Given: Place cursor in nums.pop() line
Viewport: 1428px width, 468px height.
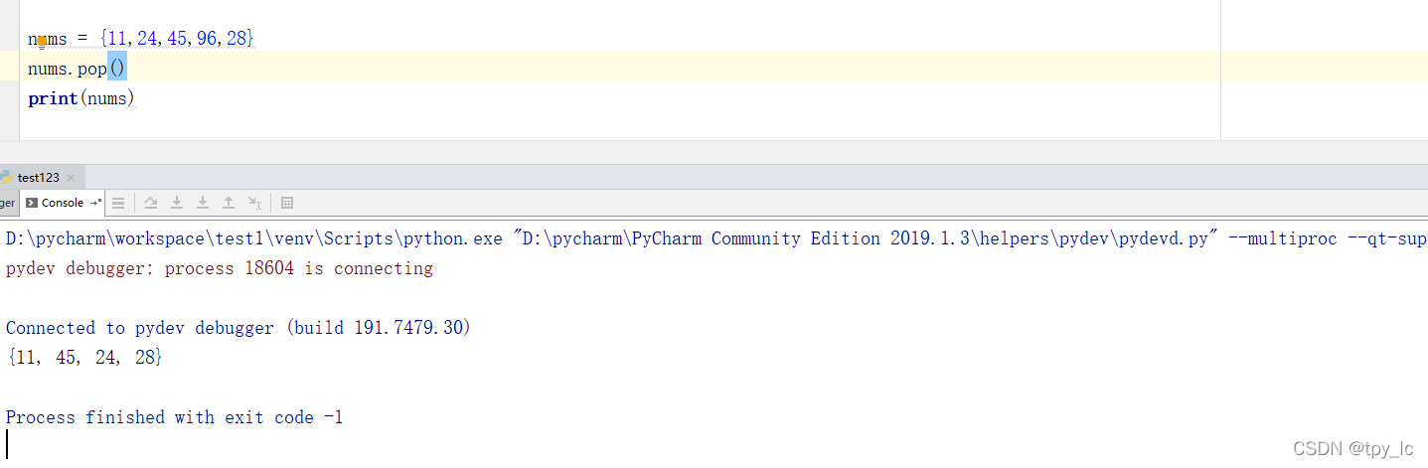Looking at the screenshot, I should click(x=78, y=69).
